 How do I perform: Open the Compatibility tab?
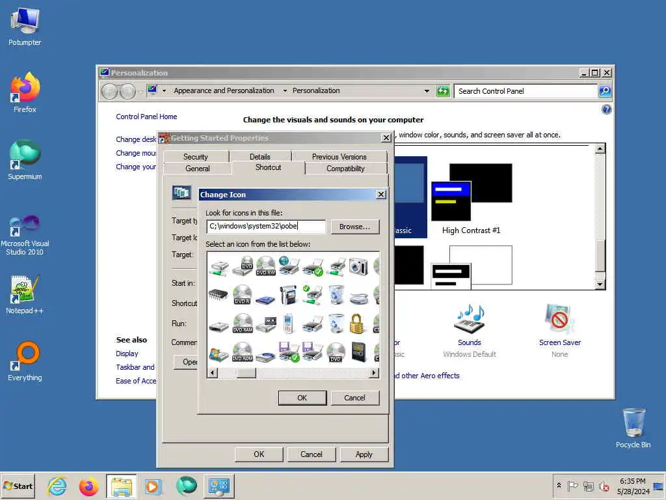pos(345,169)
